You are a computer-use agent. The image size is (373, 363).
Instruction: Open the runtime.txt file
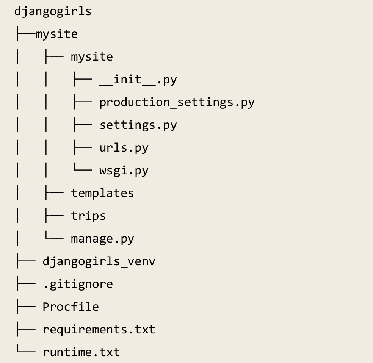point(81,352)
